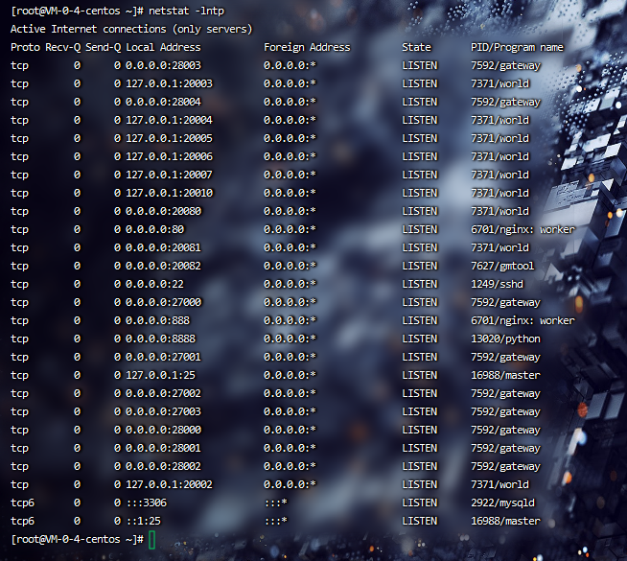Select the 2922/mysqld process entry

click(504, 503)
